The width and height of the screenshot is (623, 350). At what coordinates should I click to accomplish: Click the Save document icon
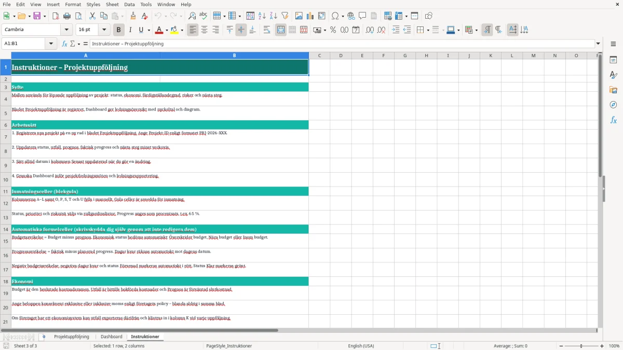point(37,16)
